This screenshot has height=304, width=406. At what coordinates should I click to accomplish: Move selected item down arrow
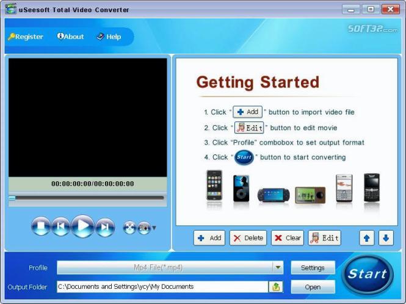pos(386,238)
